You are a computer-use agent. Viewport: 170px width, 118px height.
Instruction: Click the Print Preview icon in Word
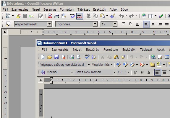79,57
